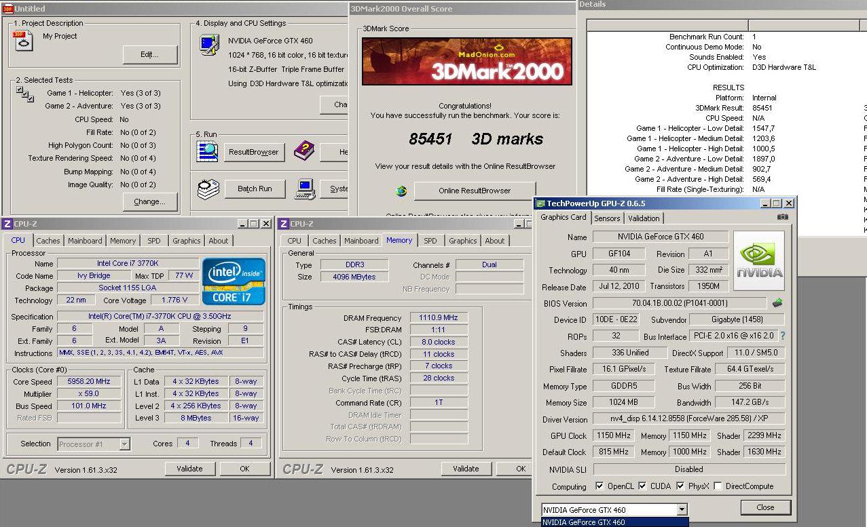
Task: Click the DRAM Frequency 1110.9 MHz field
Action: pos(439,317)
